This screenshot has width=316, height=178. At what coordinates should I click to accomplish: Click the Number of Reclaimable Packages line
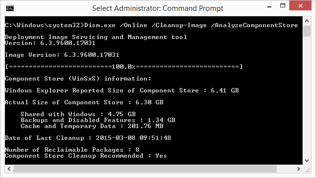click(x=72, y=150)
